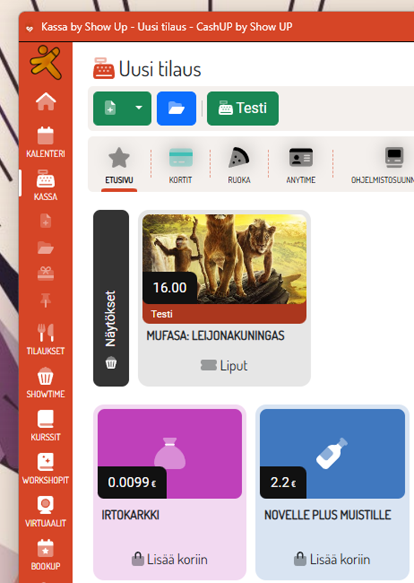Expand the vertical Näytökset panel
Image resolution: width=414 pixels, height=583 pixels.
tap(111, 298)
